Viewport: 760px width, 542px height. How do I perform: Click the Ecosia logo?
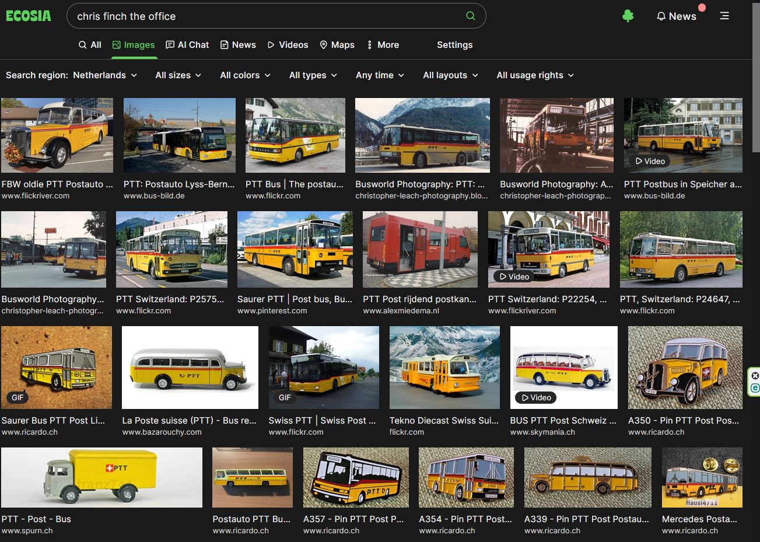[29, 16]
